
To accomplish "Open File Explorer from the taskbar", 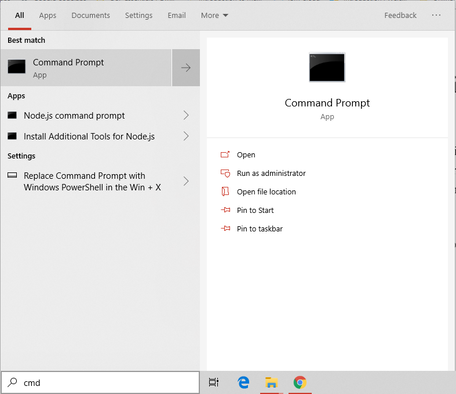I will (x=271, y=382).
